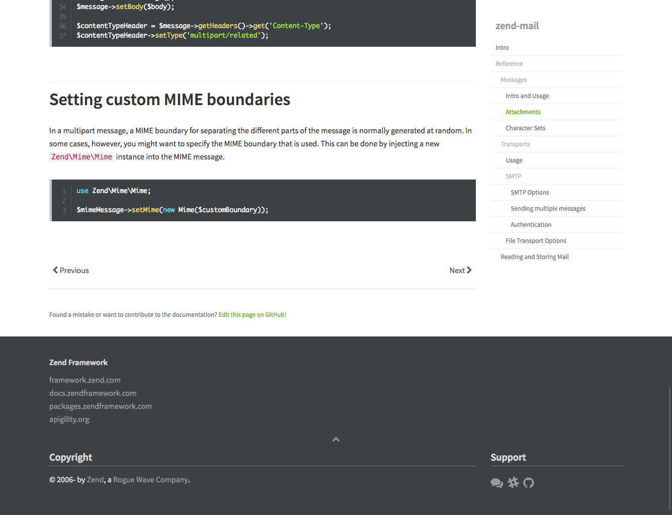672x515 pixels.
Task: Open docs.zendframework.com footer link
Action: [x=93, y=393]
